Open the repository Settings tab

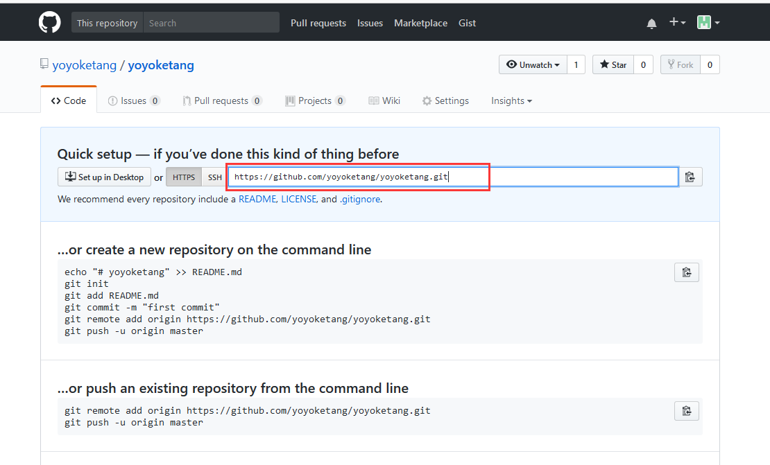(x=445, y=100)
